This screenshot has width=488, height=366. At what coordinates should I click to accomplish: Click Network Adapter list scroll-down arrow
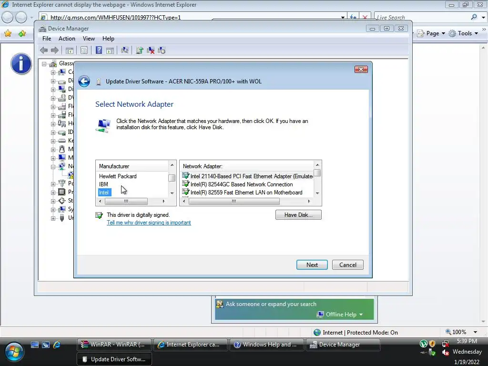click(x=317, y=193)
